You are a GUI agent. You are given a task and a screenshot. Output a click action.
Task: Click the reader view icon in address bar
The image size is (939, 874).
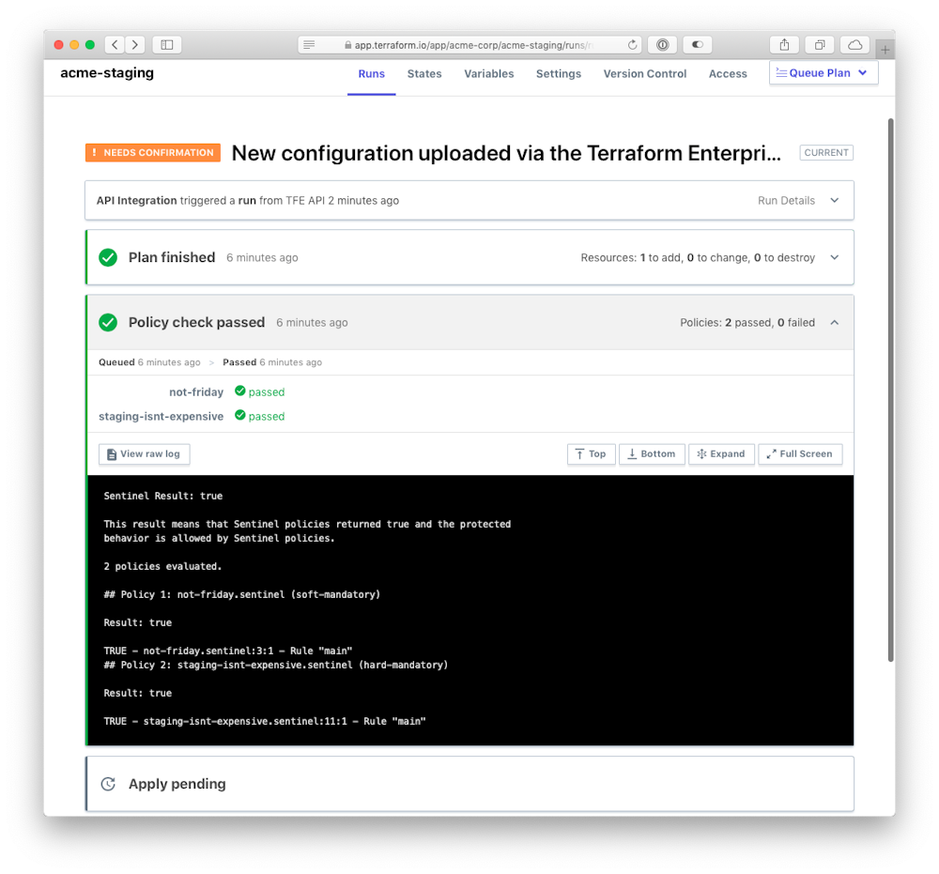pyautogui.click(x=309, y=45)
